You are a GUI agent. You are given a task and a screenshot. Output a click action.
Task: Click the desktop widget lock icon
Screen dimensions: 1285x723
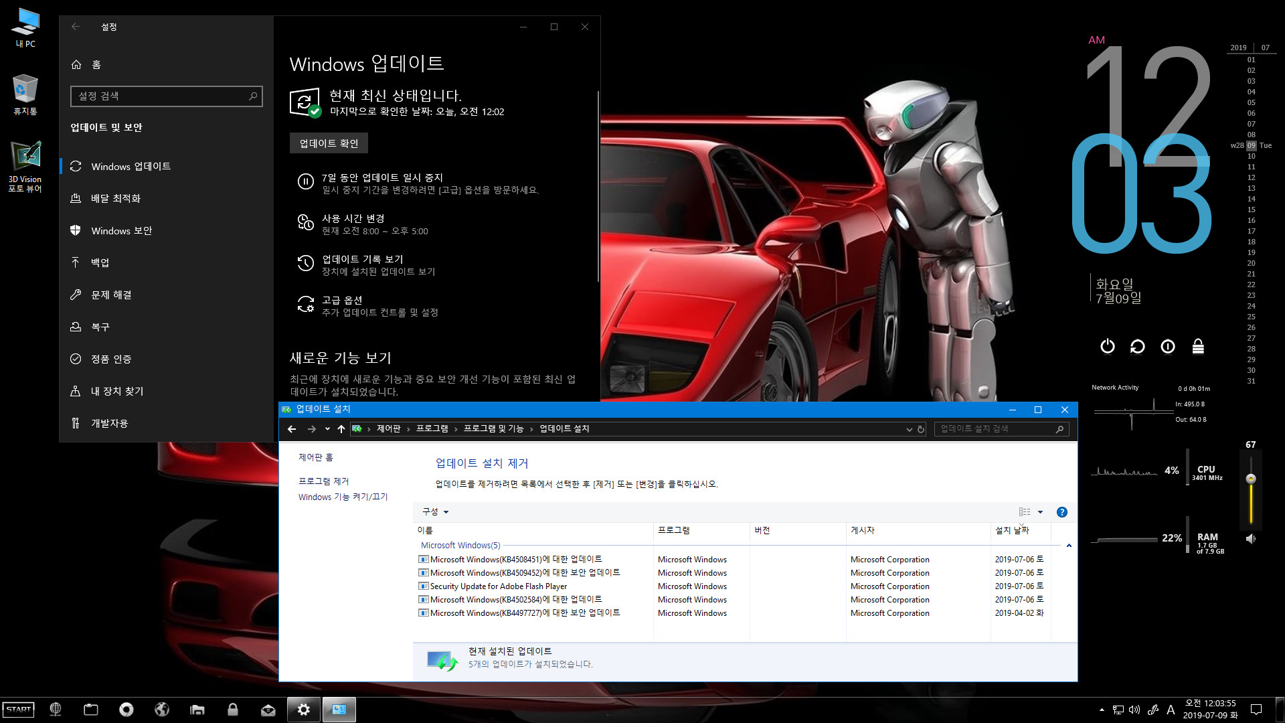click(x=1198, y=346)
